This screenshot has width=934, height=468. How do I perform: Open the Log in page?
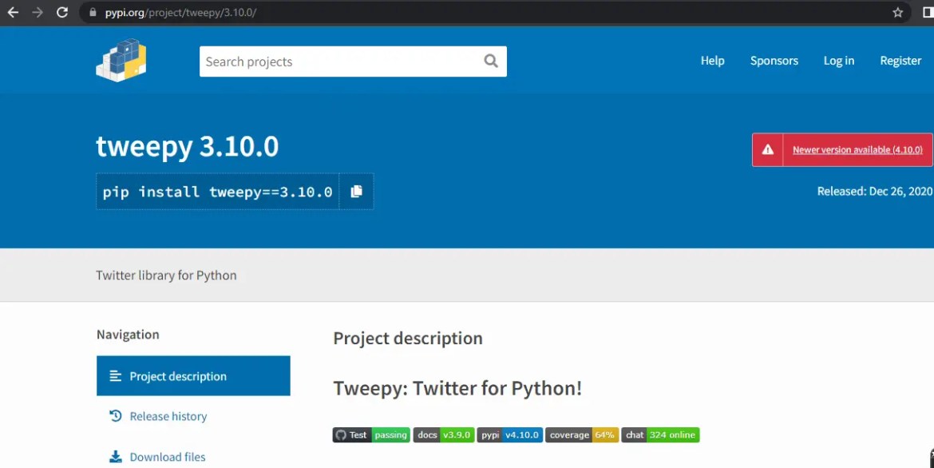pyautogui.click(x=839, y=61)
